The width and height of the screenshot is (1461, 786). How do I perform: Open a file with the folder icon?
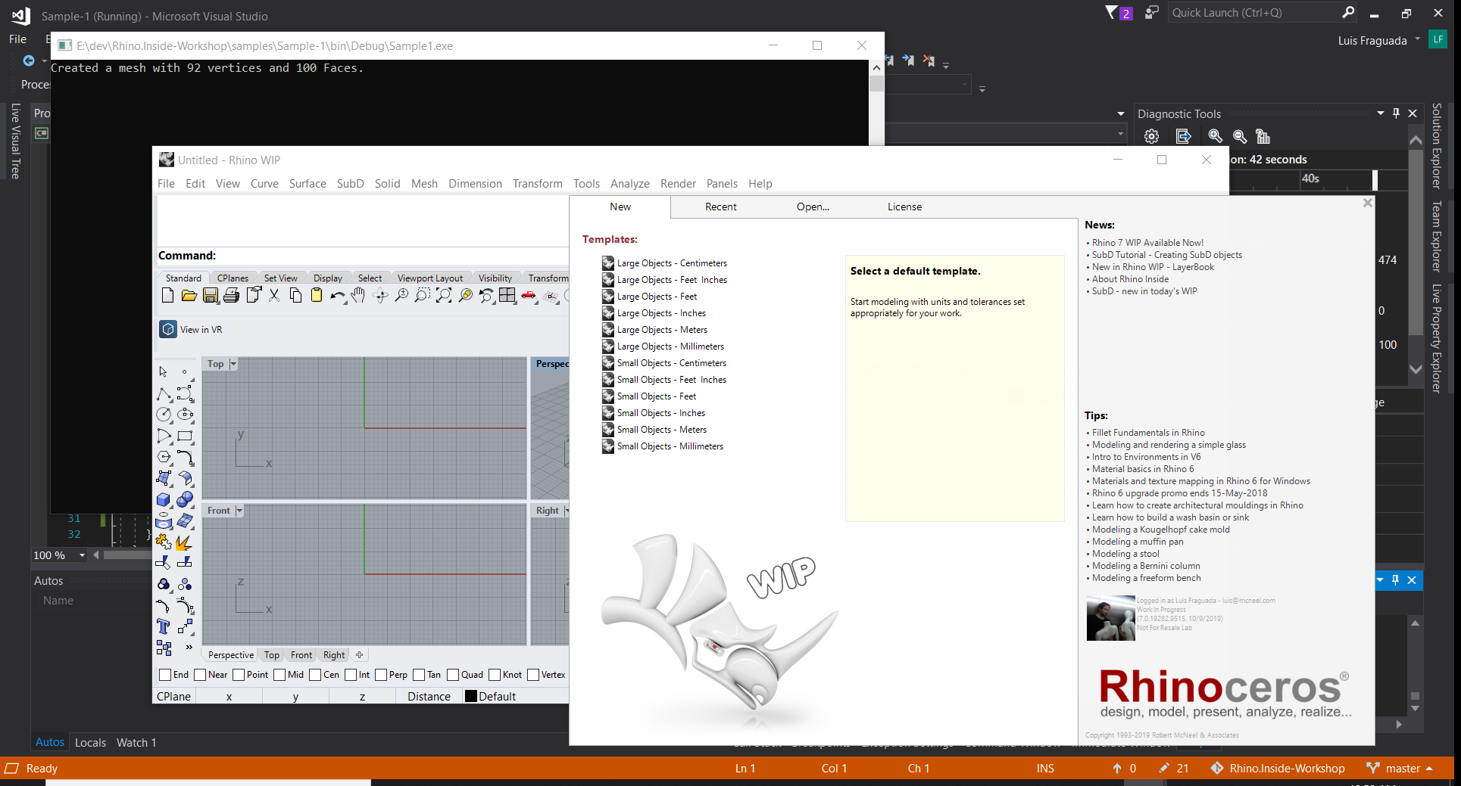tap(189, 296)
